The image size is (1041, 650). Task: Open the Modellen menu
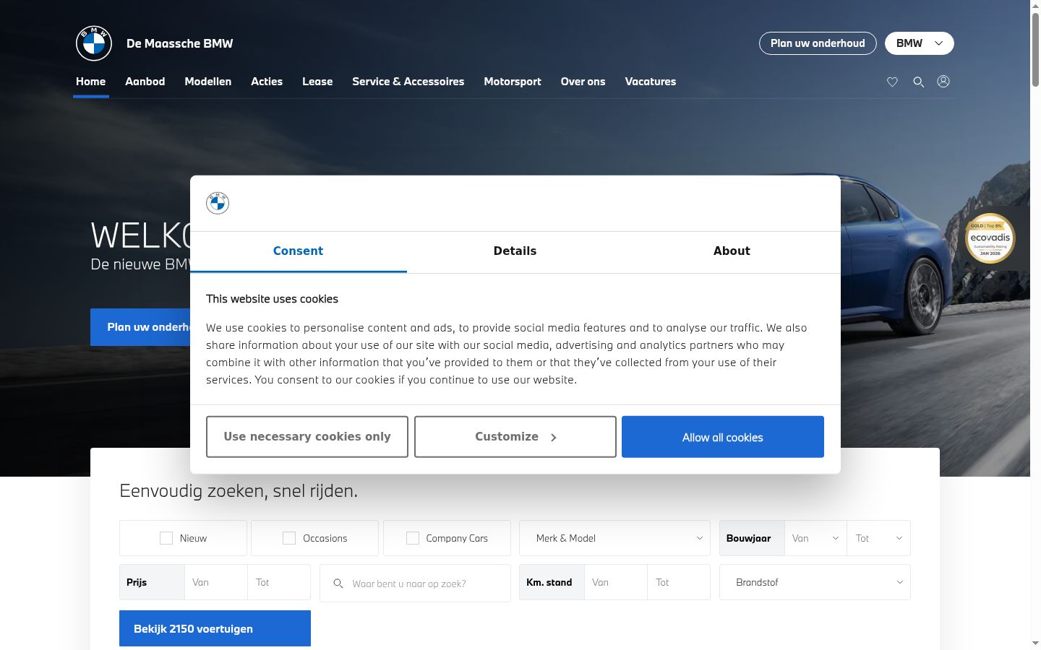pyautogui.click(x=208, y=82)
